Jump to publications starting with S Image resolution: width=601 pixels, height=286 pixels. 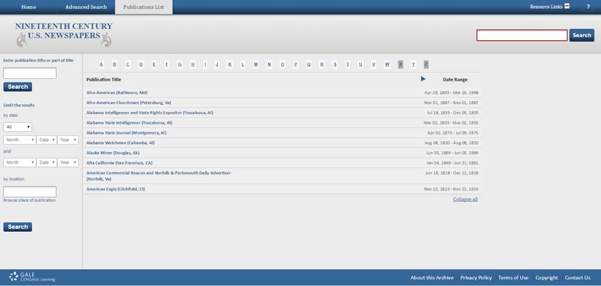point(335,64)
